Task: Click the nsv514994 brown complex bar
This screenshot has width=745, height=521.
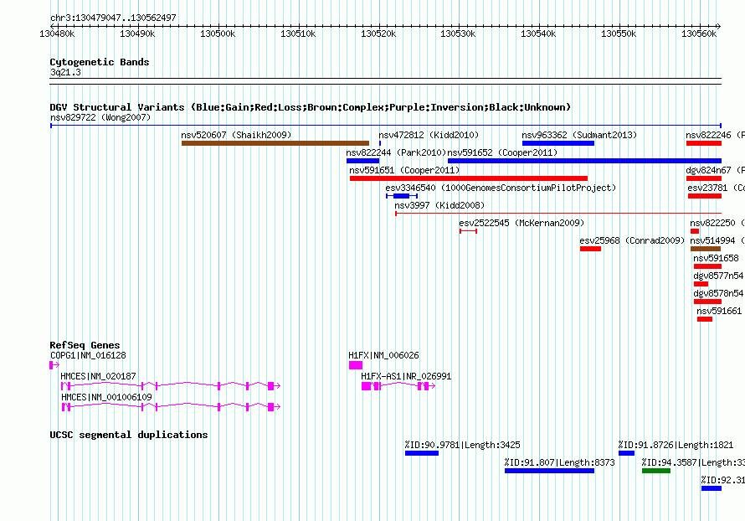Action: point(706,249)
